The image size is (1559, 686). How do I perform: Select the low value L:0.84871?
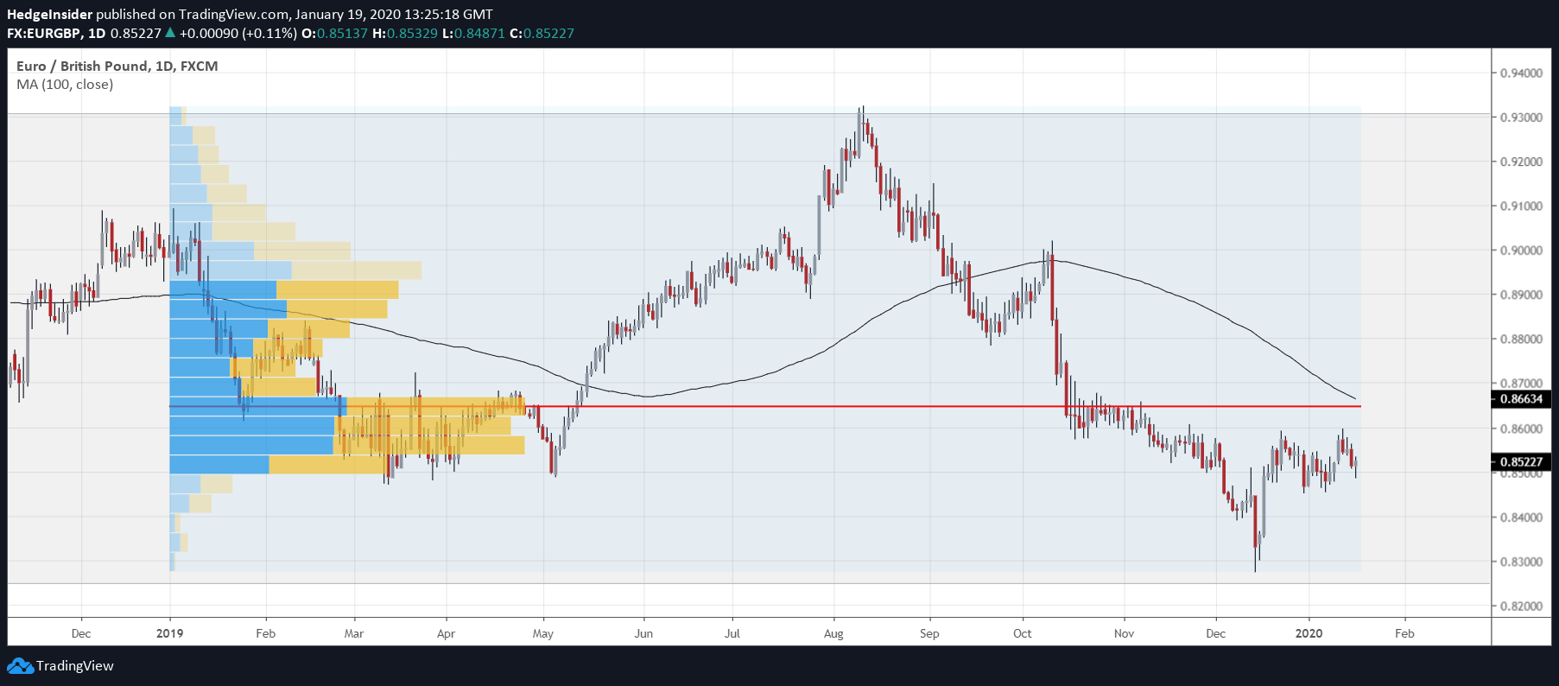tap(473, 34)
